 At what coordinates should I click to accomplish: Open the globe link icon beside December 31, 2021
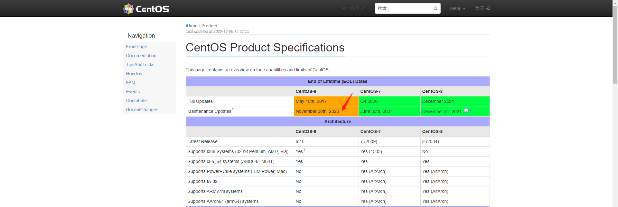point(466,111)
